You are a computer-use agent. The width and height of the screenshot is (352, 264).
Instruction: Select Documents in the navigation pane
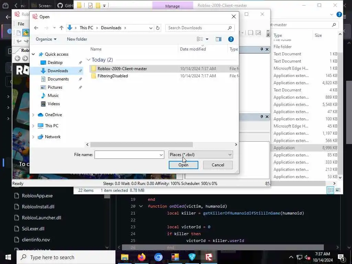pos(58,79)
